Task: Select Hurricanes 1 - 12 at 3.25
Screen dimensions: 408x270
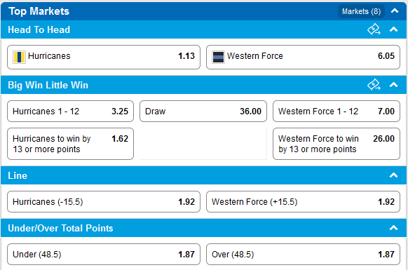Action: [70, 112]
